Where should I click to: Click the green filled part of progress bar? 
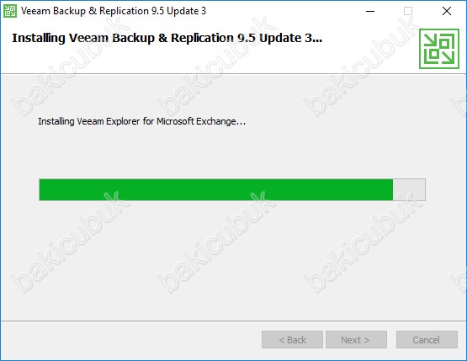216,189
